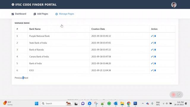Select page 1 in pagination
This screenshot has height=107, width=190.
click(x=23, y=78)
